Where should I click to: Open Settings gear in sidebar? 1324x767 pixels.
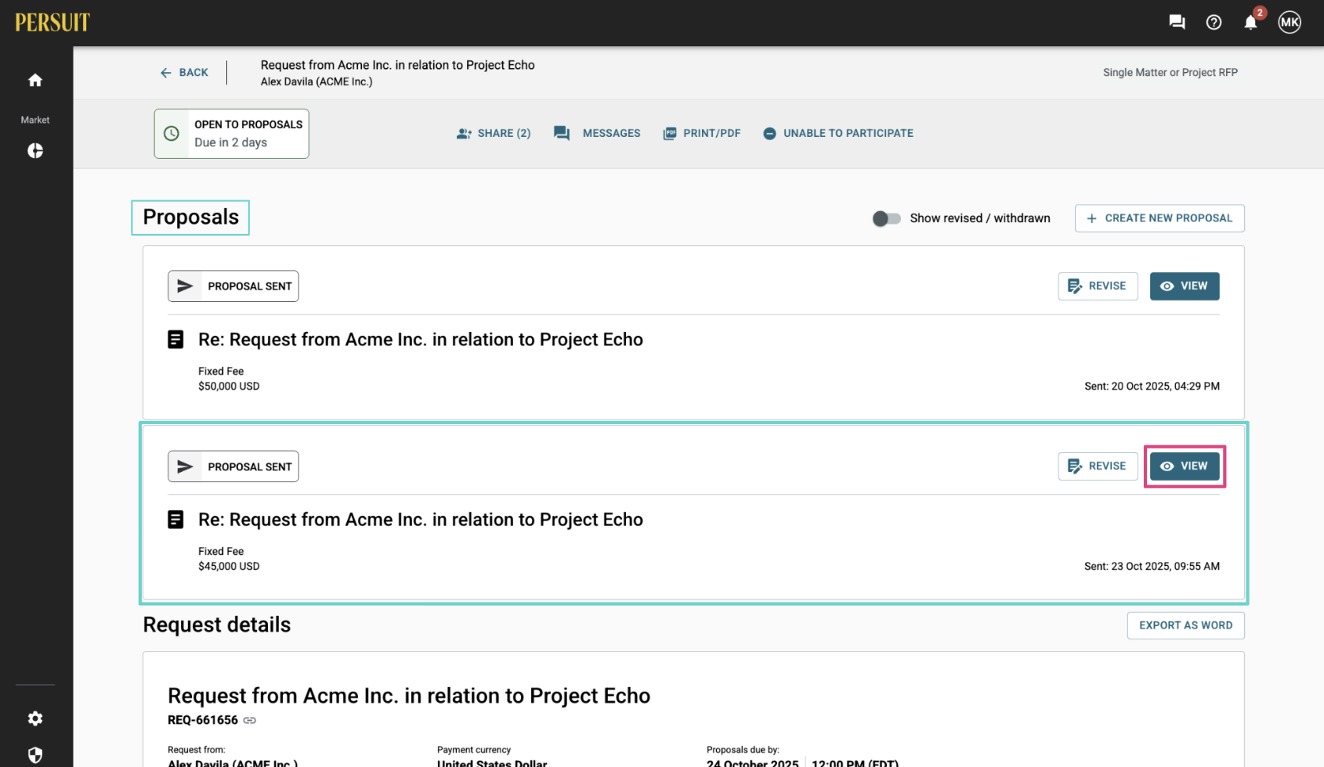click(35, 718)
